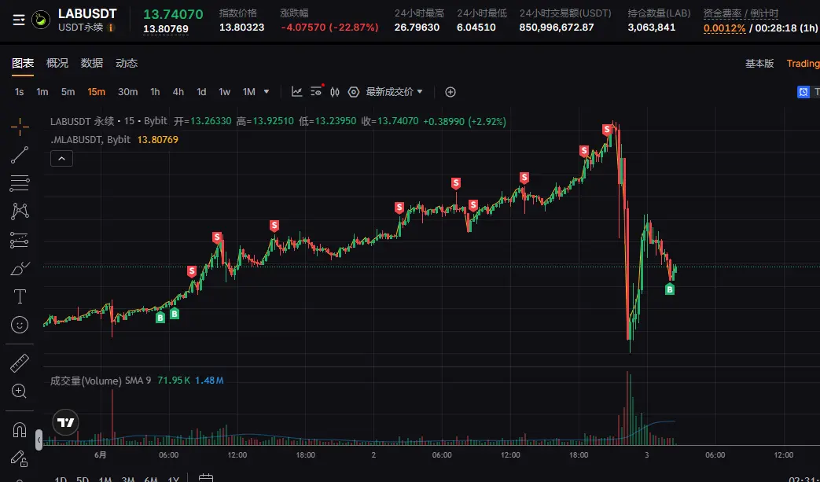Select the active 15m timeframe

pos(96,92)
